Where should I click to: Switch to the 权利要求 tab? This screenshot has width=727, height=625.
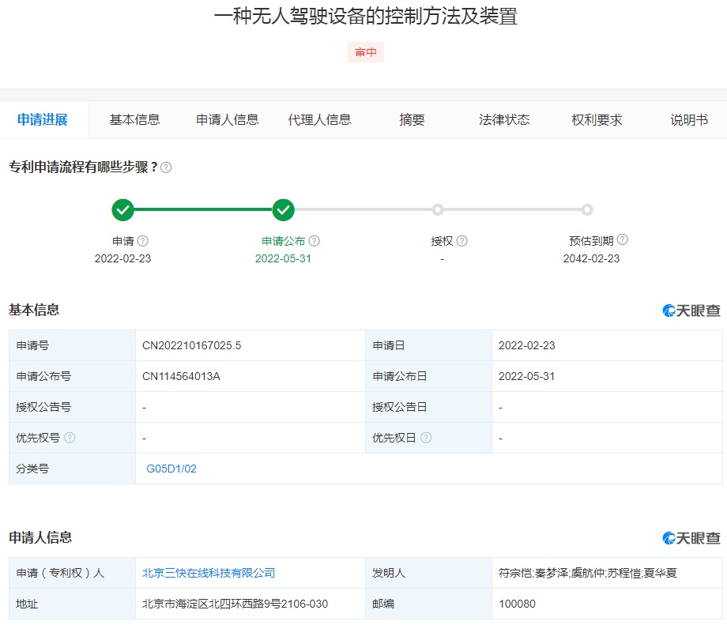(x=597, y=120)
